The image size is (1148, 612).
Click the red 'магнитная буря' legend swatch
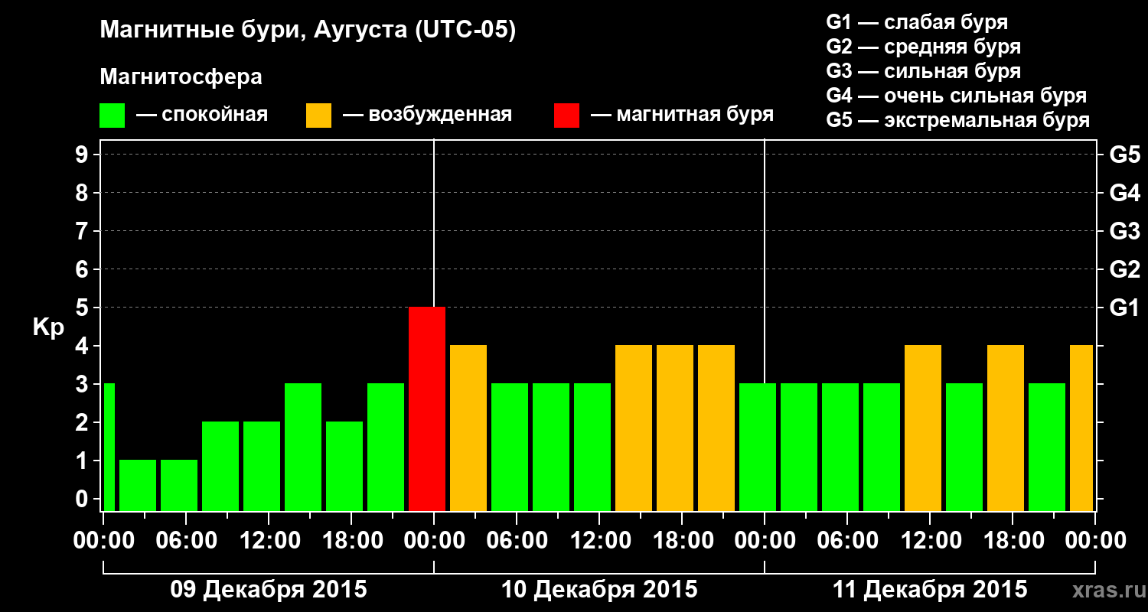(567, 116)
